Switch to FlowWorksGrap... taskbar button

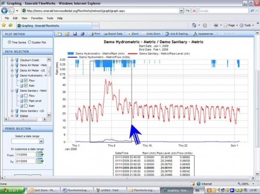click(x=77, y=190)
